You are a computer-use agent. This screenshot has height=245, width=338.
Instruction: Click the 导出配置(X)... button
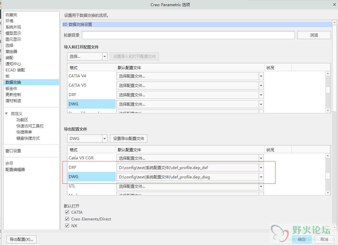(x=21, y=240)
